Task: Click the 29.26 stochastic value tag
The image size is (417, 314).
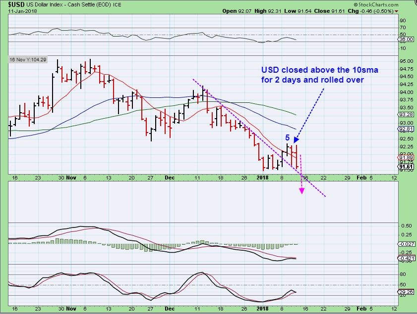Action: [x=406, y=292]
